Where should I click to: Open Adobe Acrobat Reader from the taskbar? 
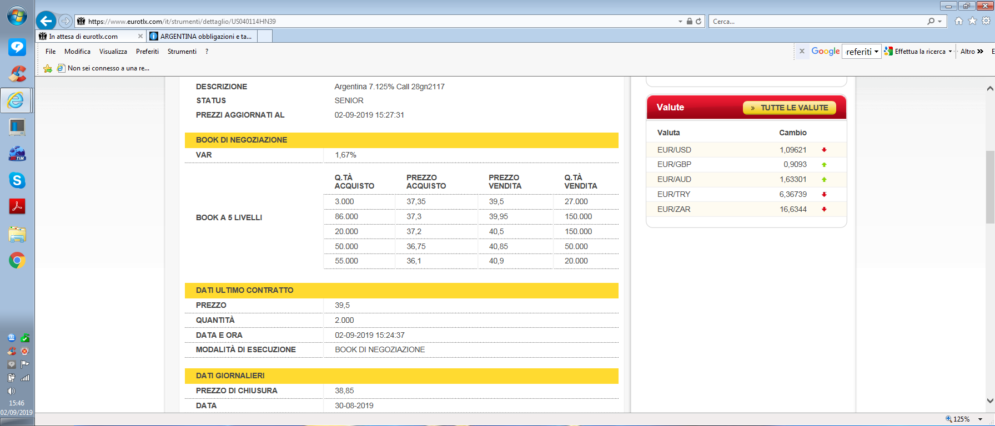pos(17,207)
